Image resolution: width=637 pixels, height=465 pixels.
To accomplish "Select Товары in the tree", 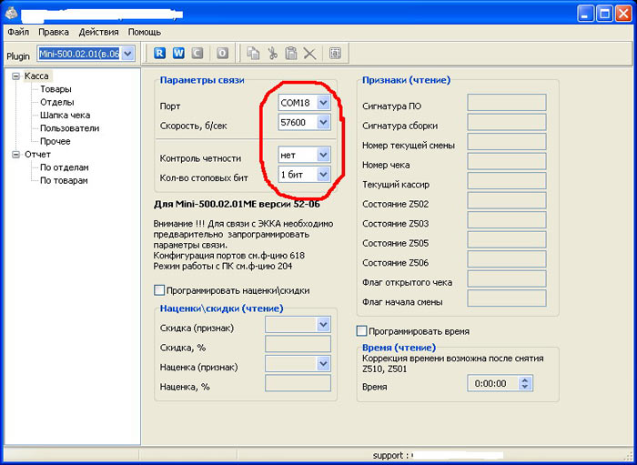I will 56,89.
